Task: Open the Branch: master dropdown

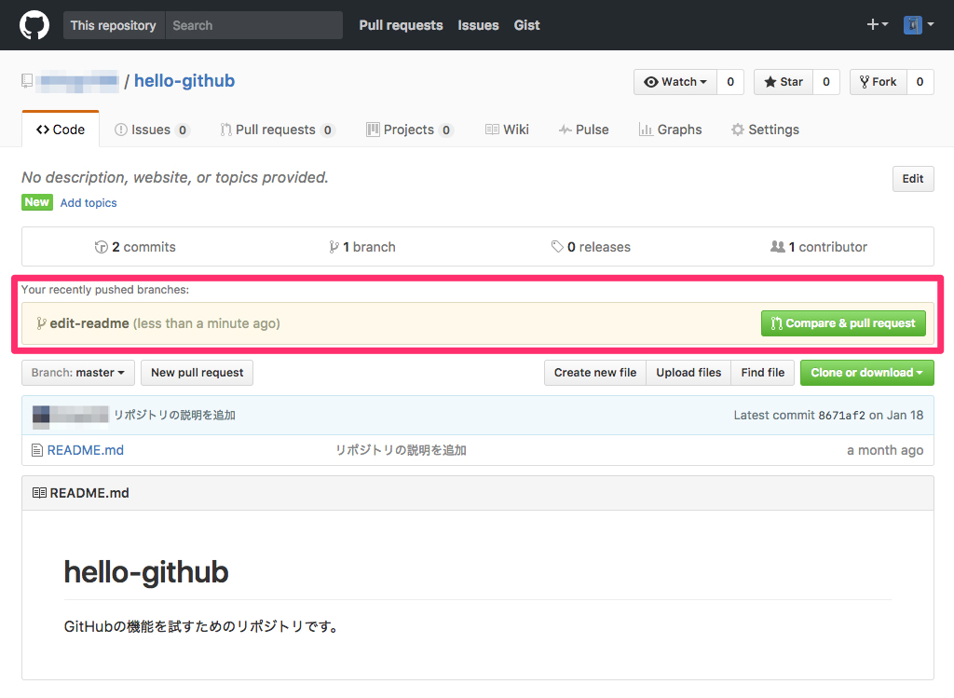Action: [x=77, y=373]
